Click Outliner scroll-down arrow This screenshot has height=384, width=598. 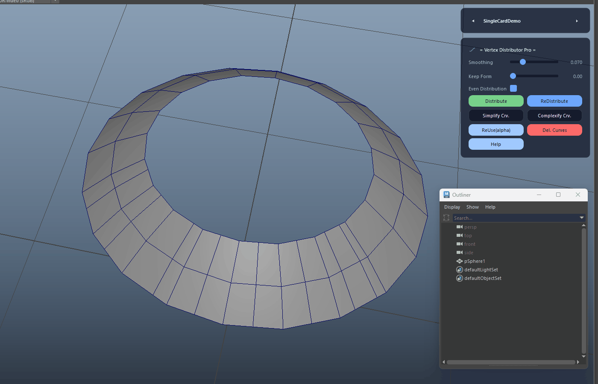[584, 356]
